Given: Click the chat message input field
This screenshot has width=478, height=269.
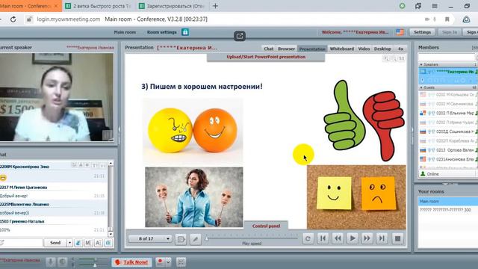Looking at the screenshot, I should click(21, 243).
